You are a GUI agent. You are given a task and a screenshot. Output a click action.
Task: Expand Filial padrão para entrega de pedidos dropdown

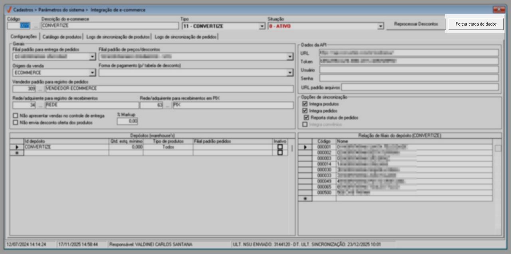pos(92,57)
